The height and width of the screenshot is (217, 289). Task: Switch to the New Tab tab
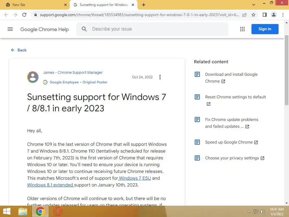[35, 5]
